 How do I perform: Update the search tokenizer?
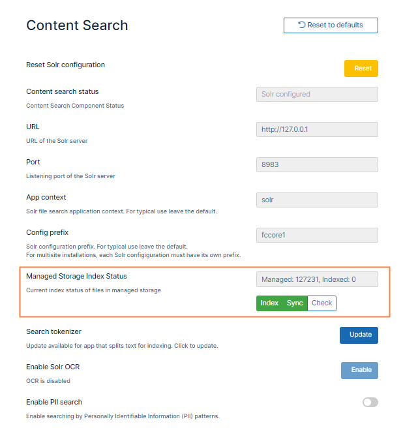[359, 335]
